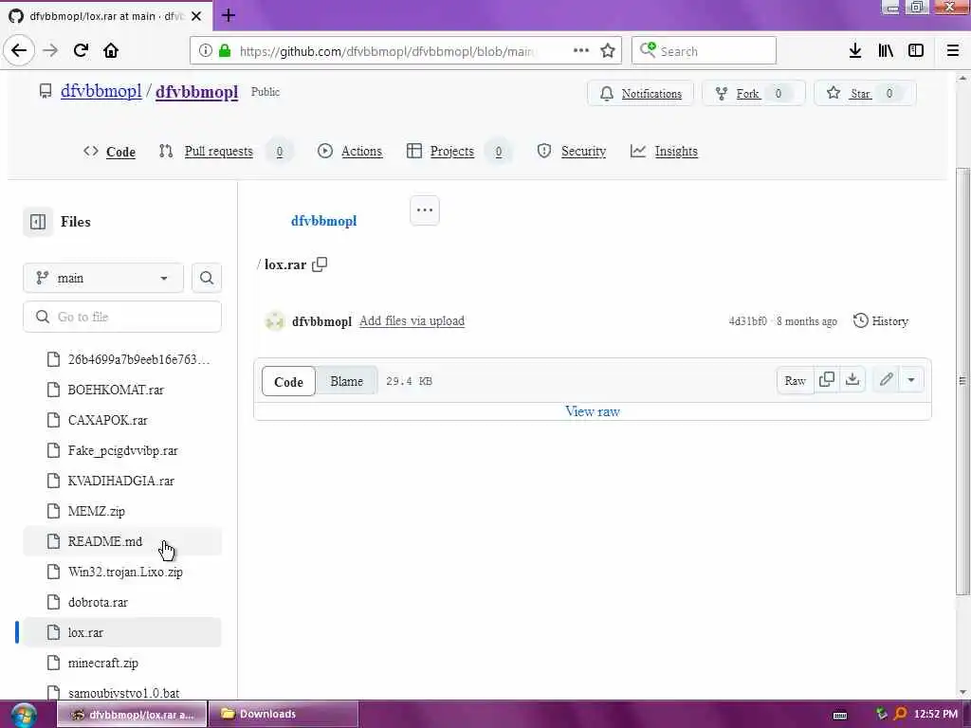
Task: Open a new browser tab
Action: (x=228, y=15)
